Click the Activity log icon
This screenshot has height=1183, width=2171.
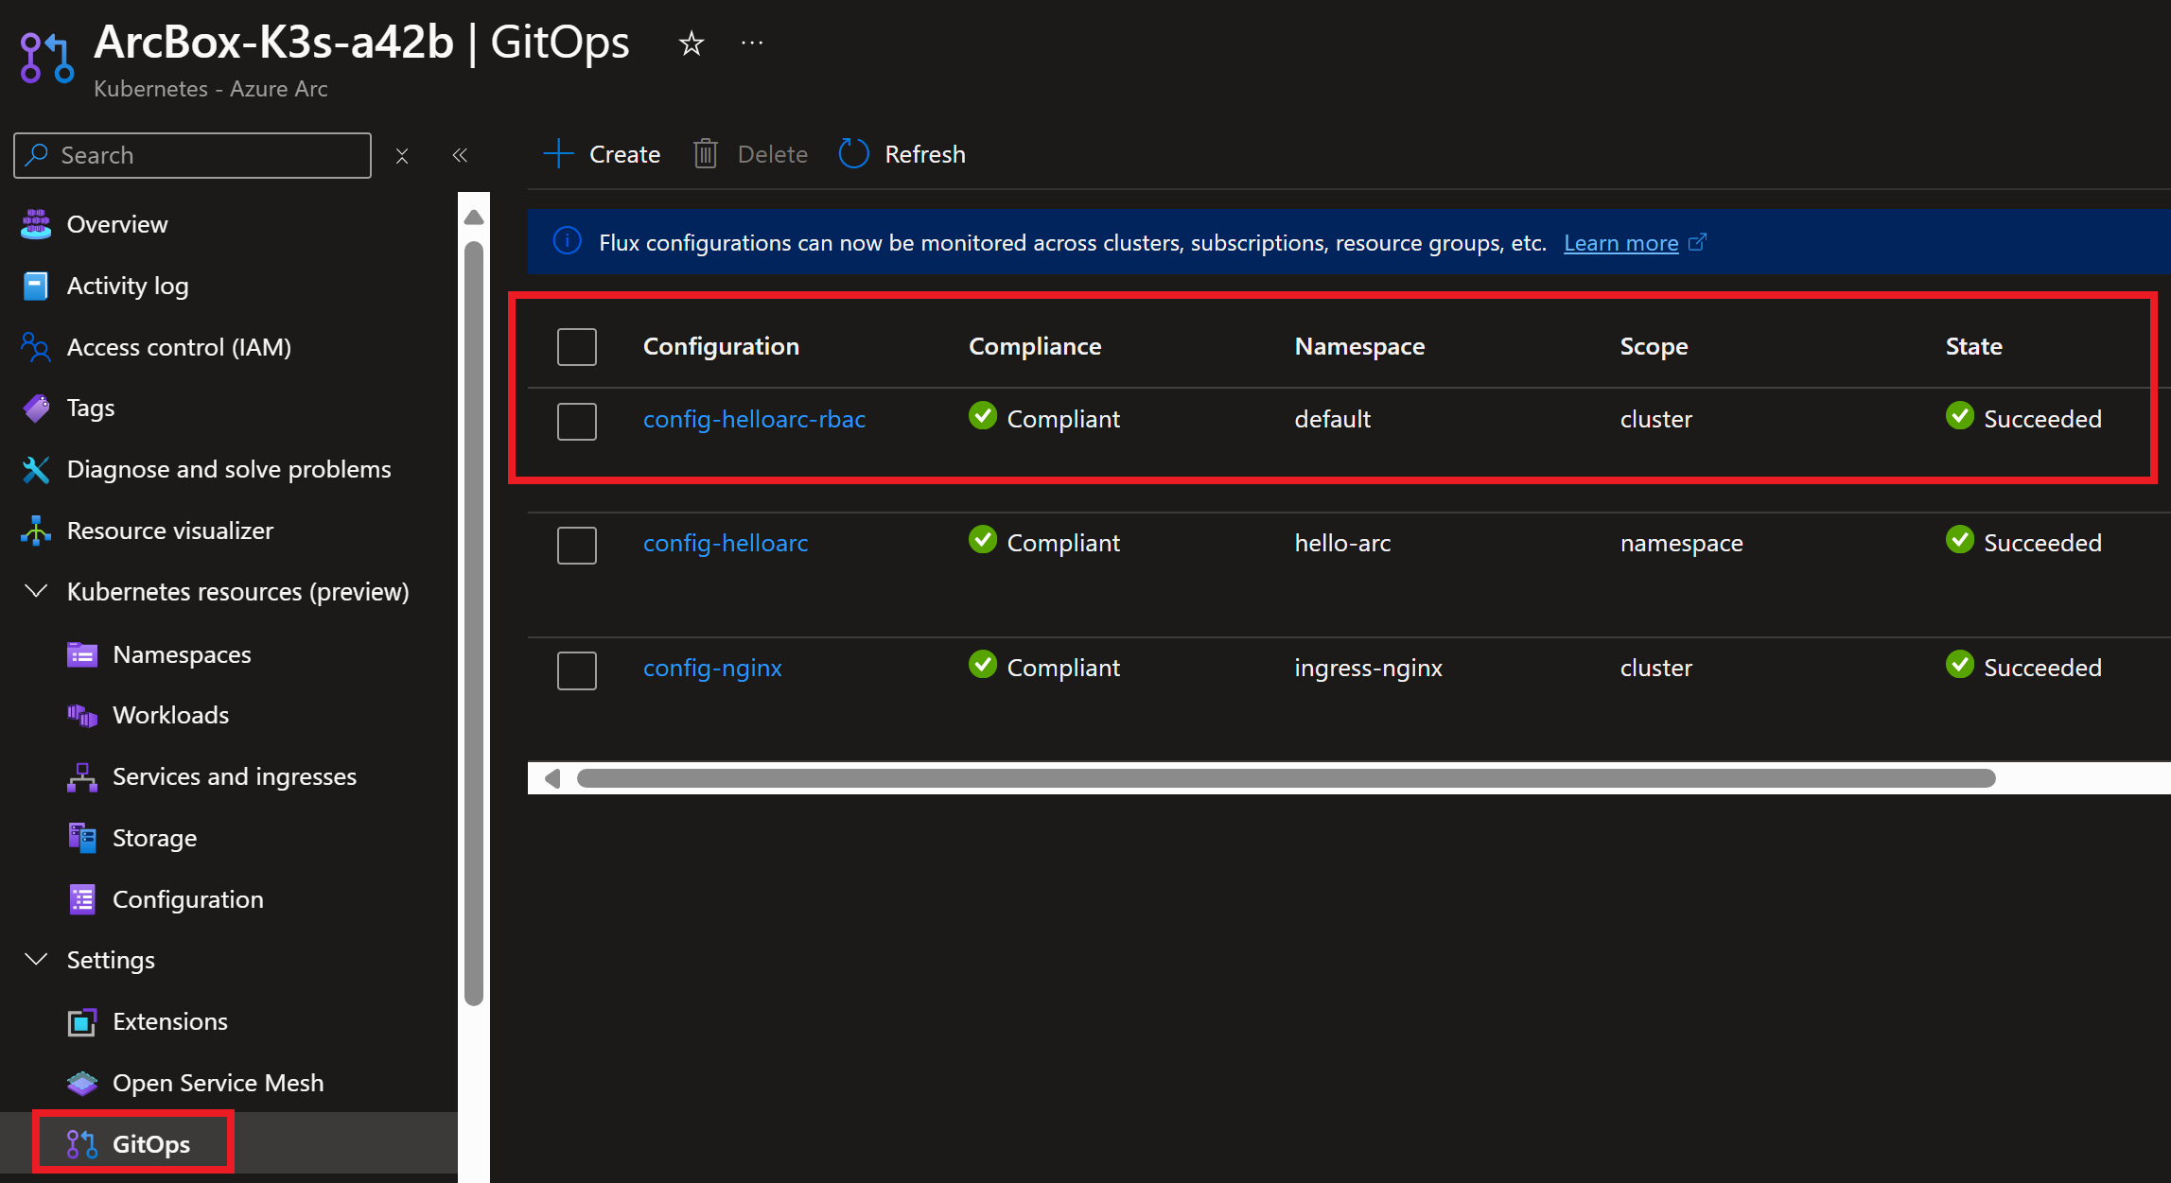point(36,286)
